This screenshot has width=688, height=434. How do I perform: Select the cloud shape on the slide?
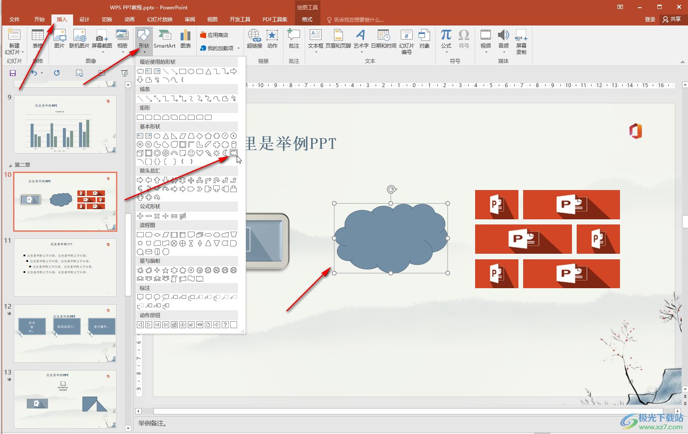point(391,238)
